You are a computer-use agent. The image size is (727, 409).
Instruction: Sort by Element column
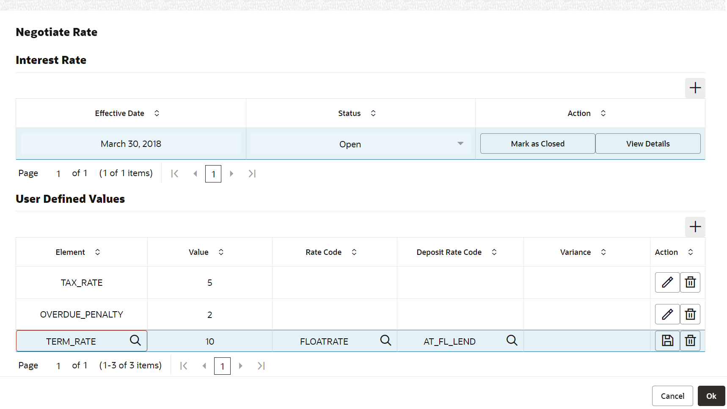(97, 252)
